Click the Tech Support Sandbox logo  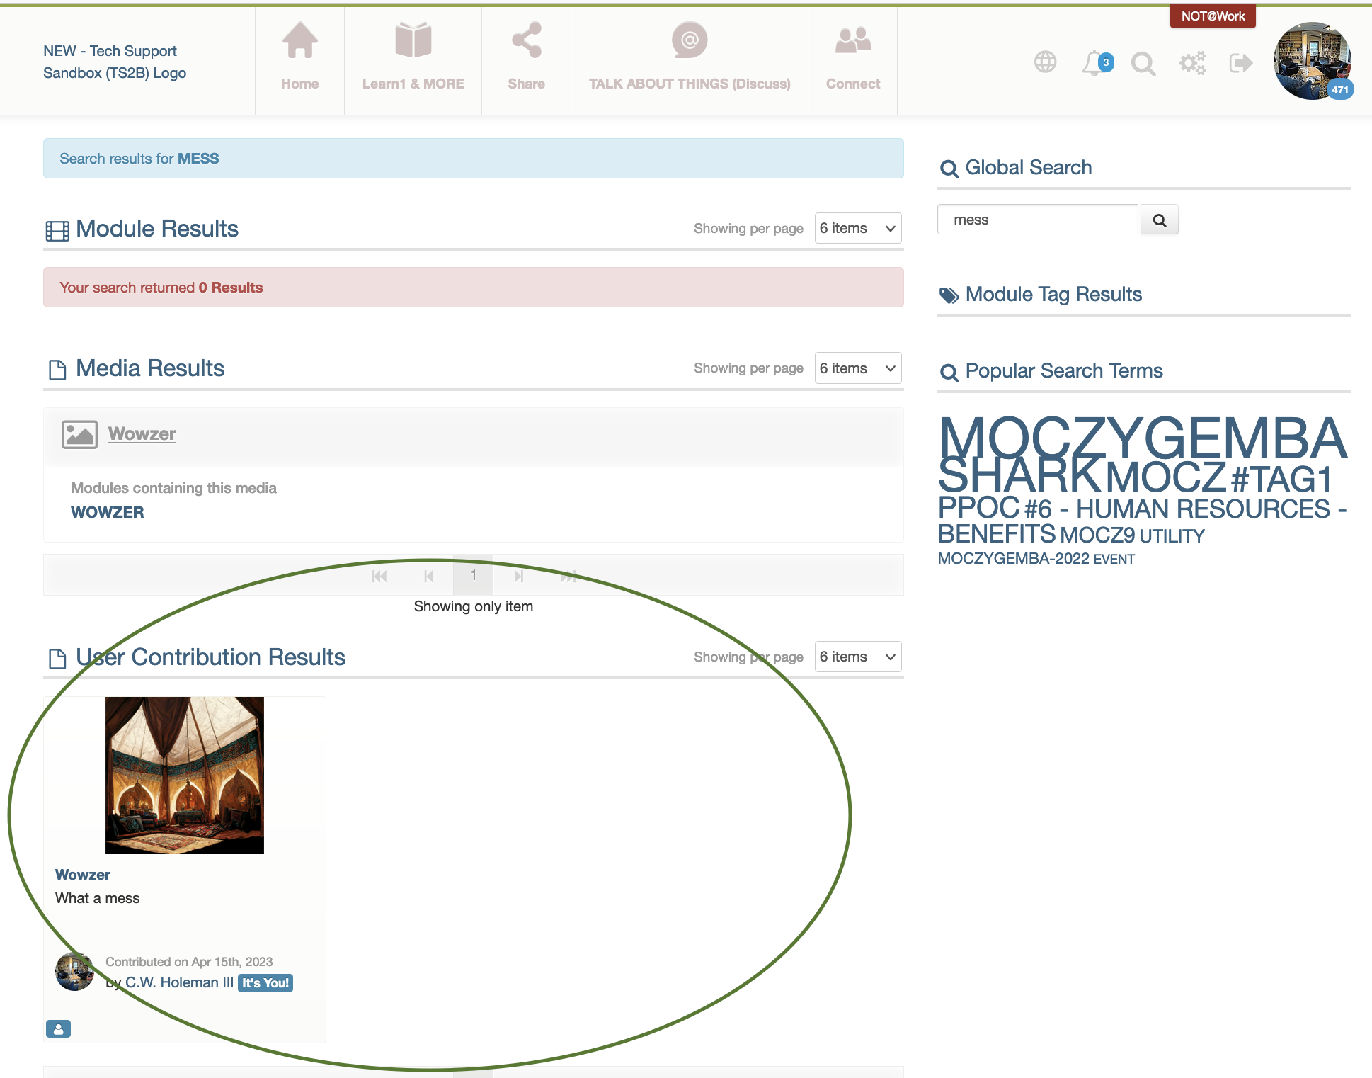(115, 62)
